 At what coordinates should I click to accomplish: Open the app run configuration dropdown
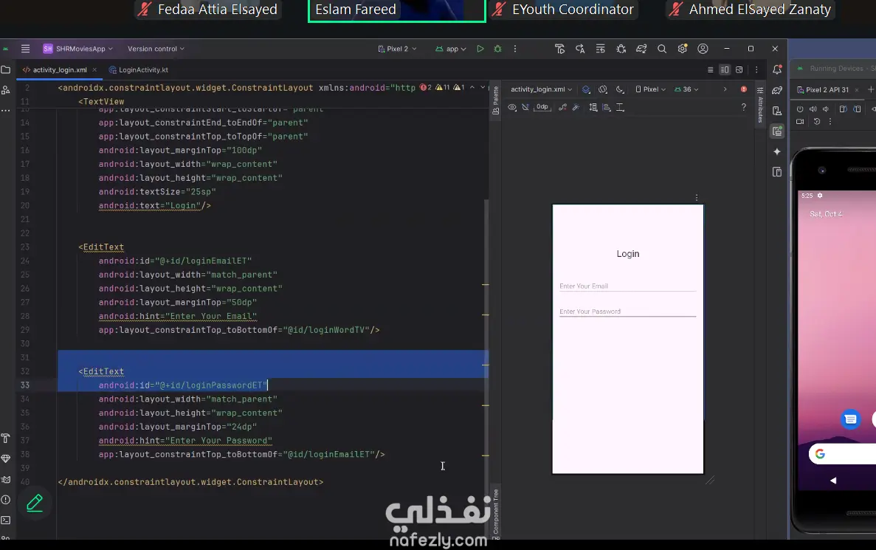coord(451,48)
